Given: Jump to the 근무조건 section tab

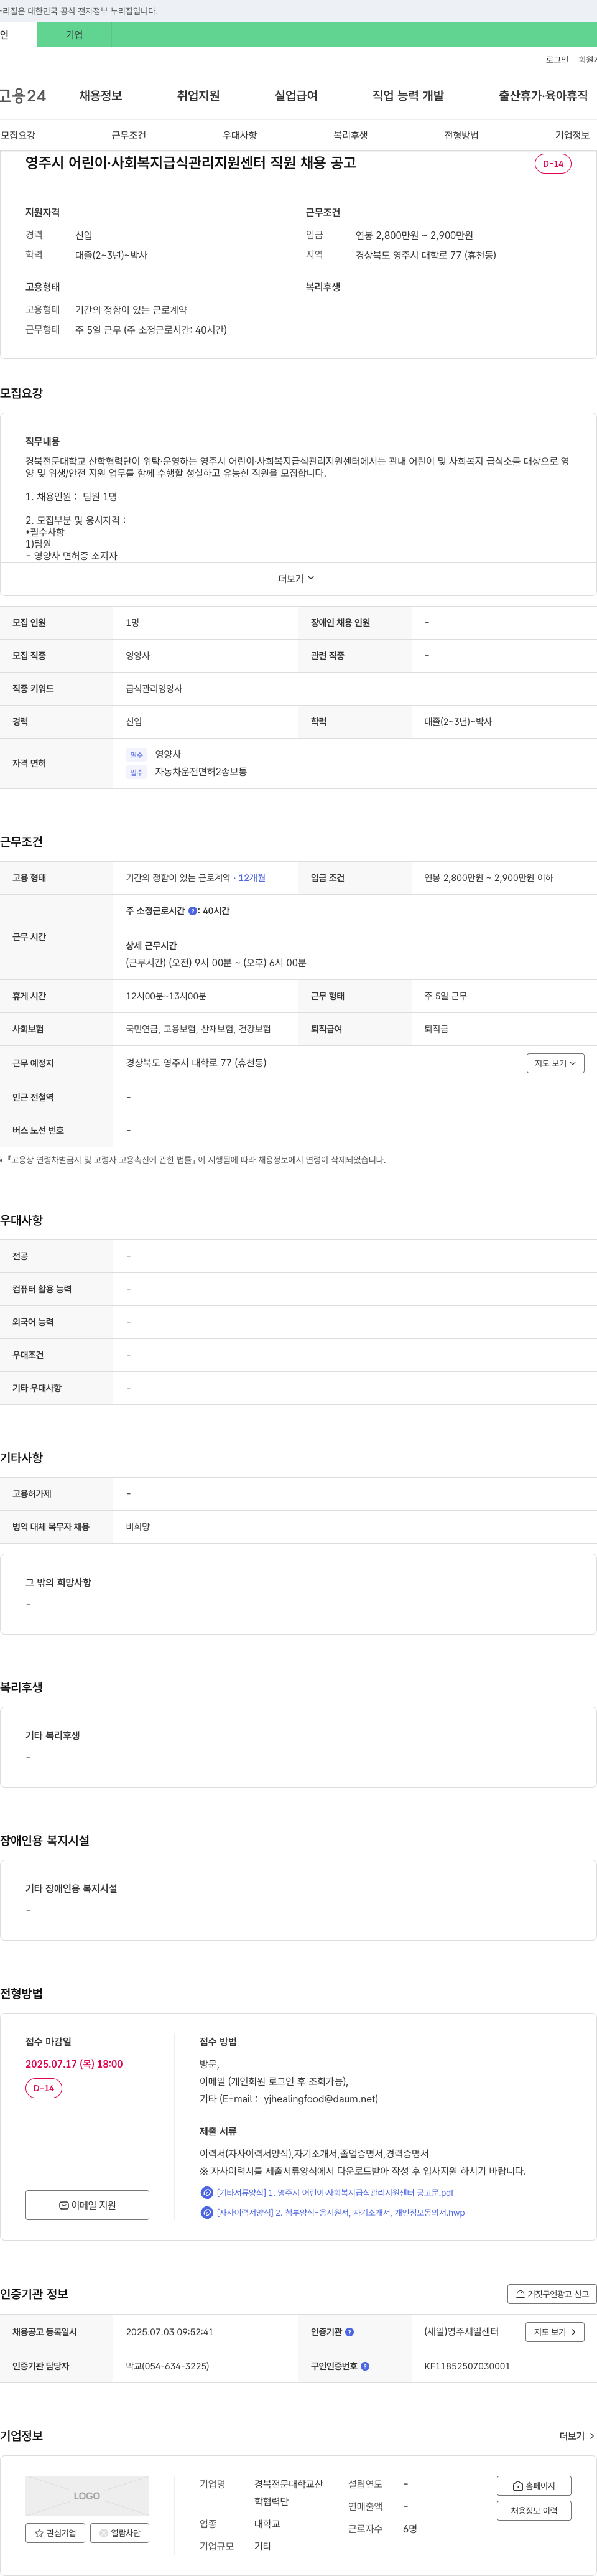Looking at the screenshot, I should pos(129,135).
